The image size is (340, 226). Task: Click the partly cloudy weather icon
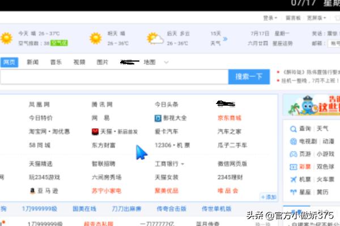coord(155,38)
